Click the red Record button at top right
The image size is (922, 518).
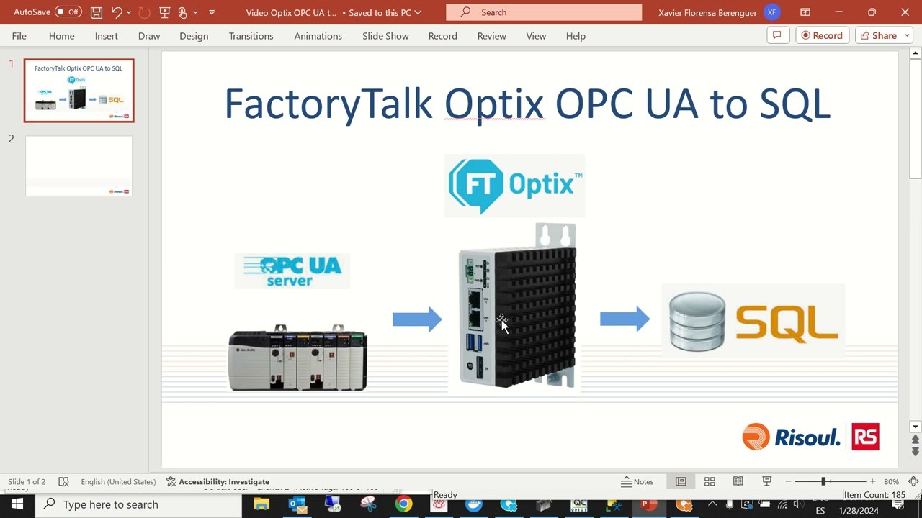[822, 35]
